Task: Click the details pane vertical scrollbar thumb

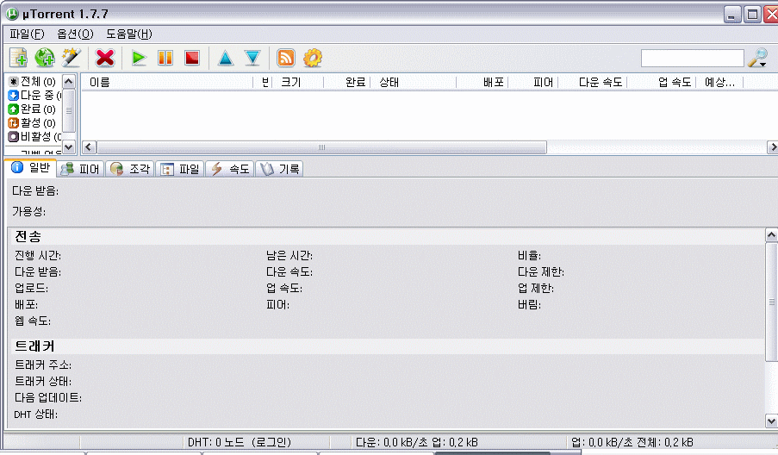Action: click(772, 302)
